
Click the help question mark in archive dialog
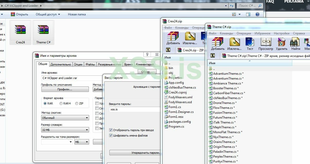point(147,54)
